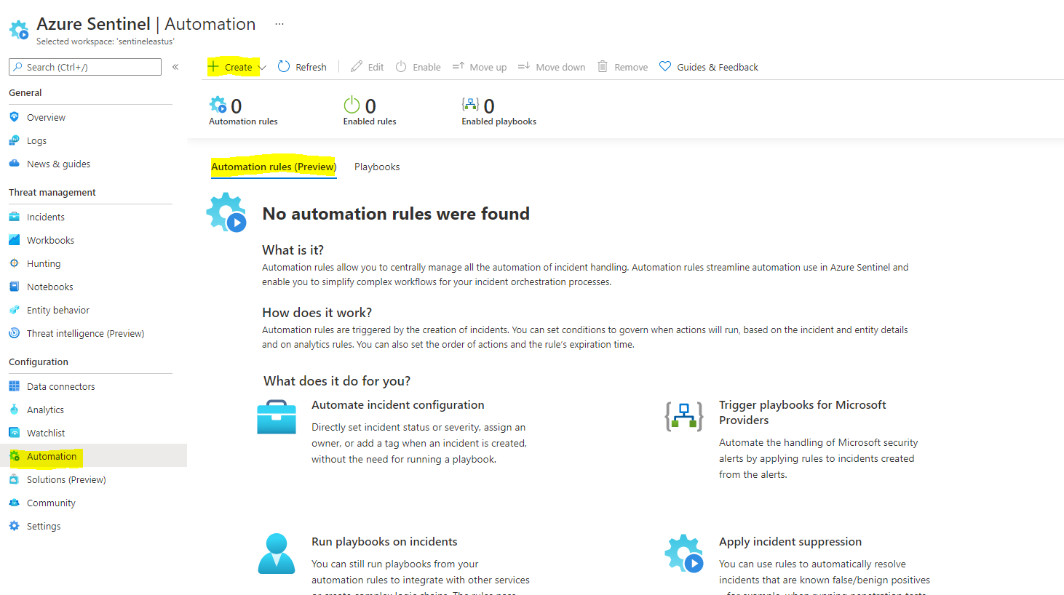Click the Entity behavior icon
The width and height of the screenshot is (1064, 595).
tap(14, 310)
